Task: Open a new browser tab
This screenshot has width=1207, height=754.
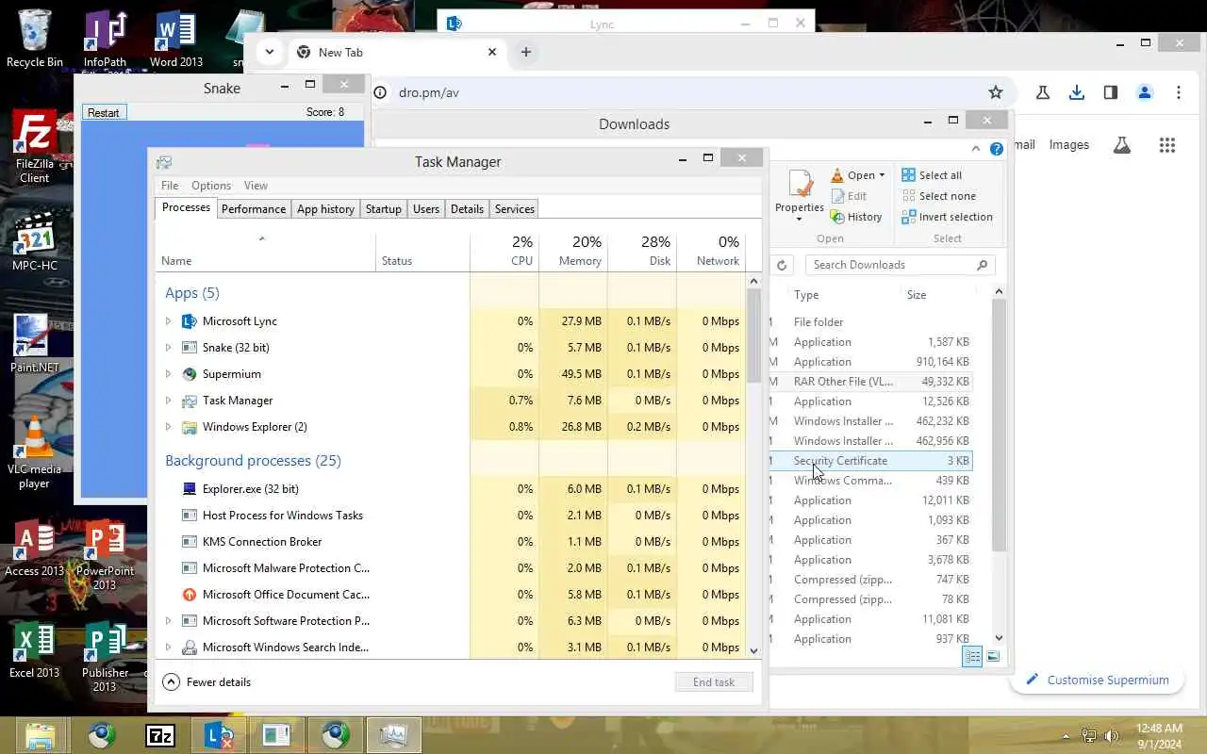Action: coord(526,52)
